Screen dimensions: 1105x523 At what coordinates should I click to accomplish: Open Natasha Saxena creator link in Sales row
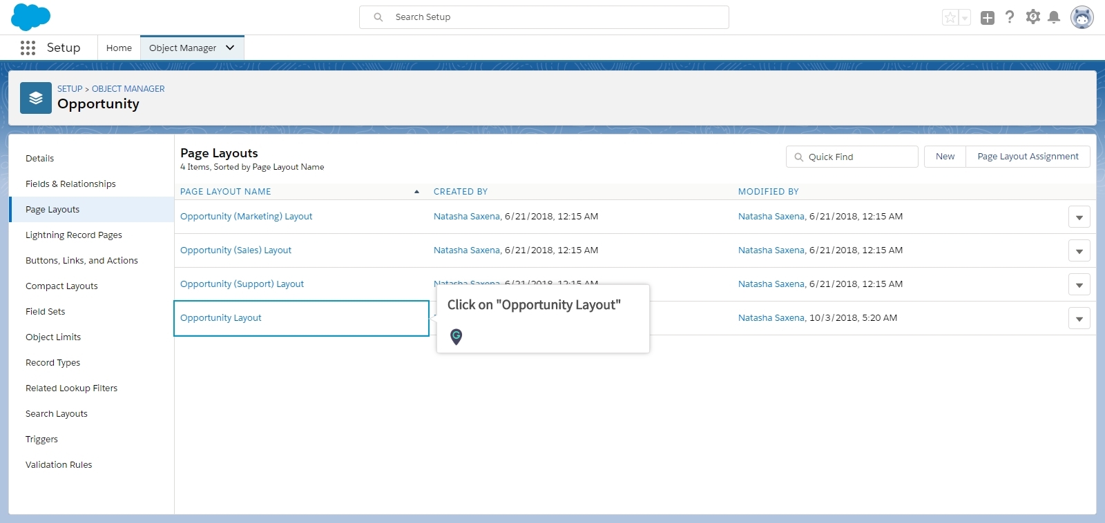click(x=467, y=250)
